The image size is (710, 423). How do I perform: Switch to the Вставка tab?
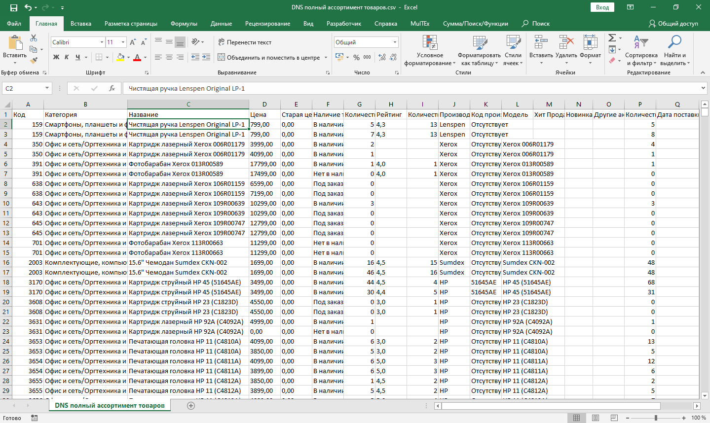pos(81,23)
